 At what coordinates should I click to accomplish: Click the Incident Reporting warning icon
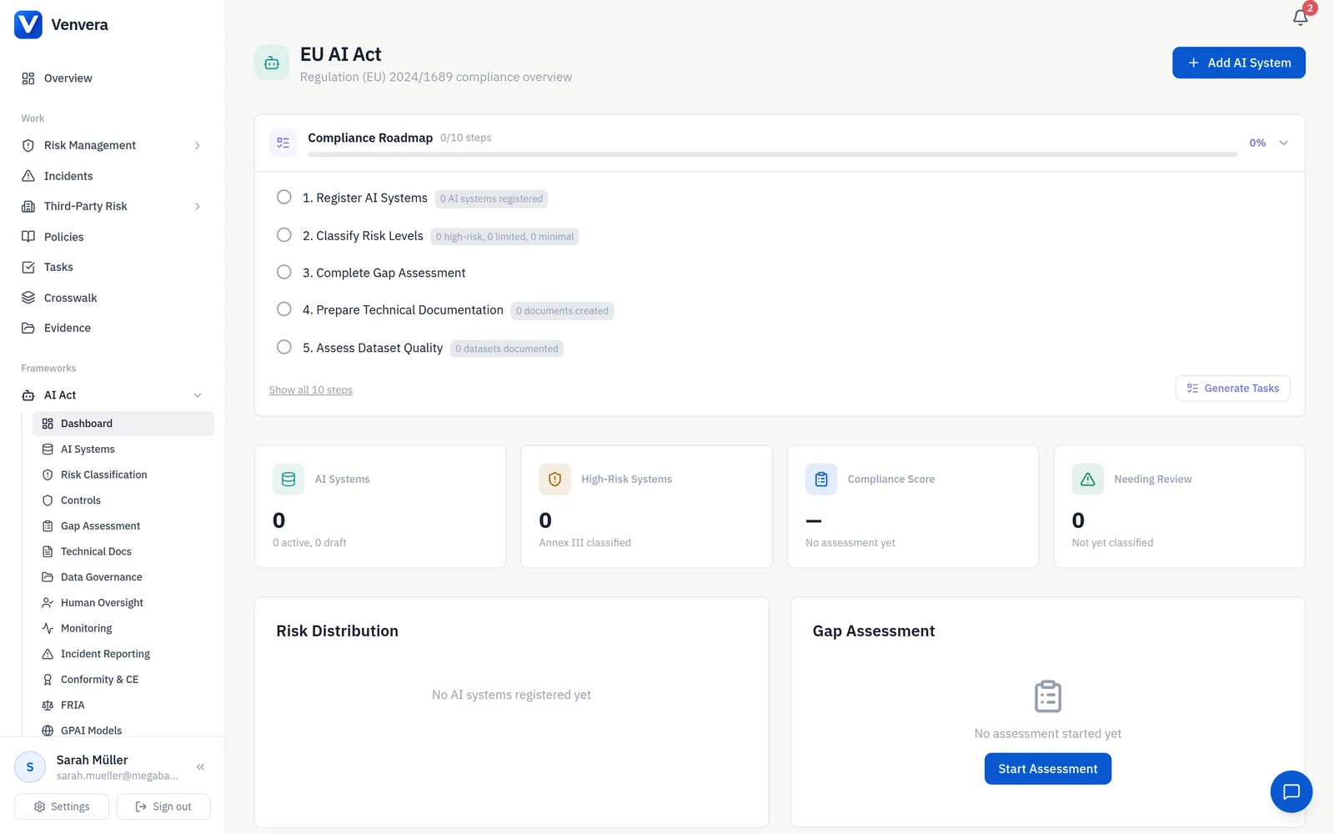pos(48,654)
